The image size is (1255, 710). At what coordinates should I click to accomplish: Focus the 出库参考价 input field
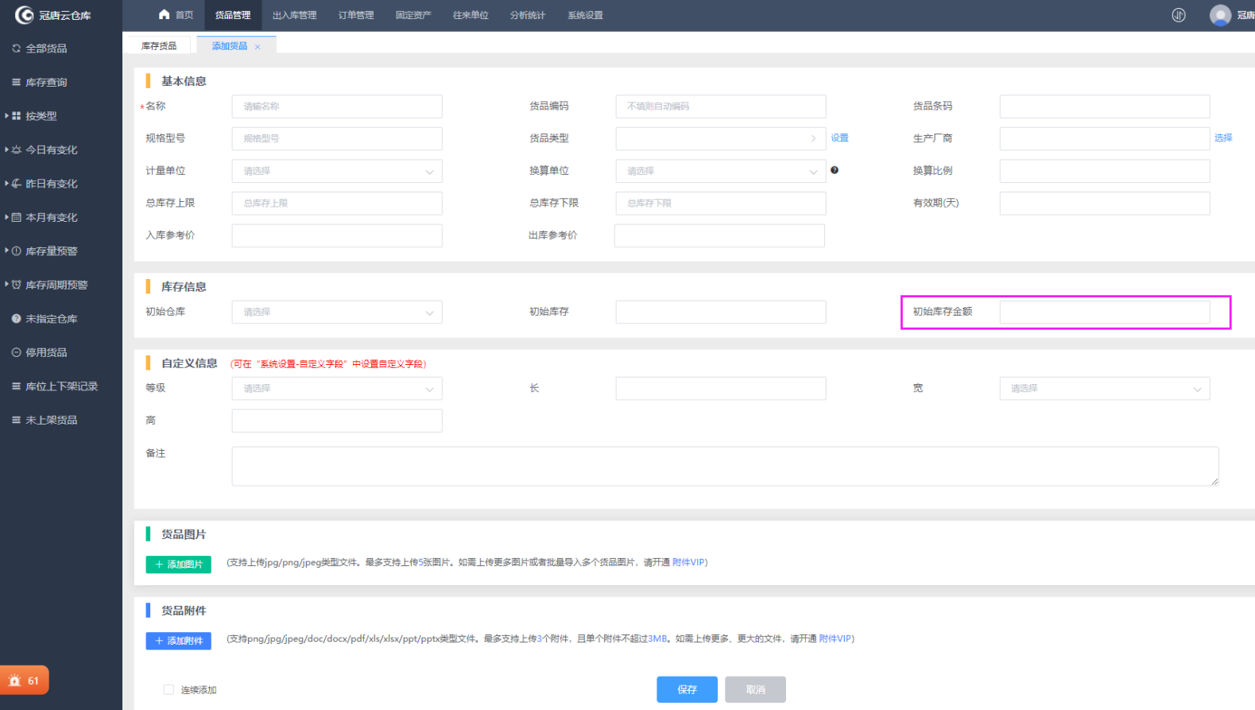[719, 235]
